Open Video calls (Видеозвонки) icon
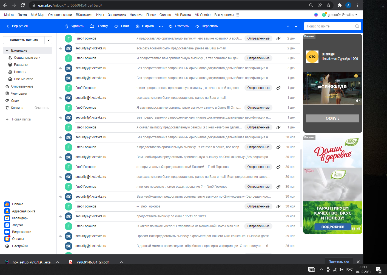Screen dimensions: 387x275 tap(7, 232)
